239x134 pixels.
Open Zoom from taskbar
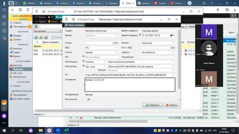58,131
